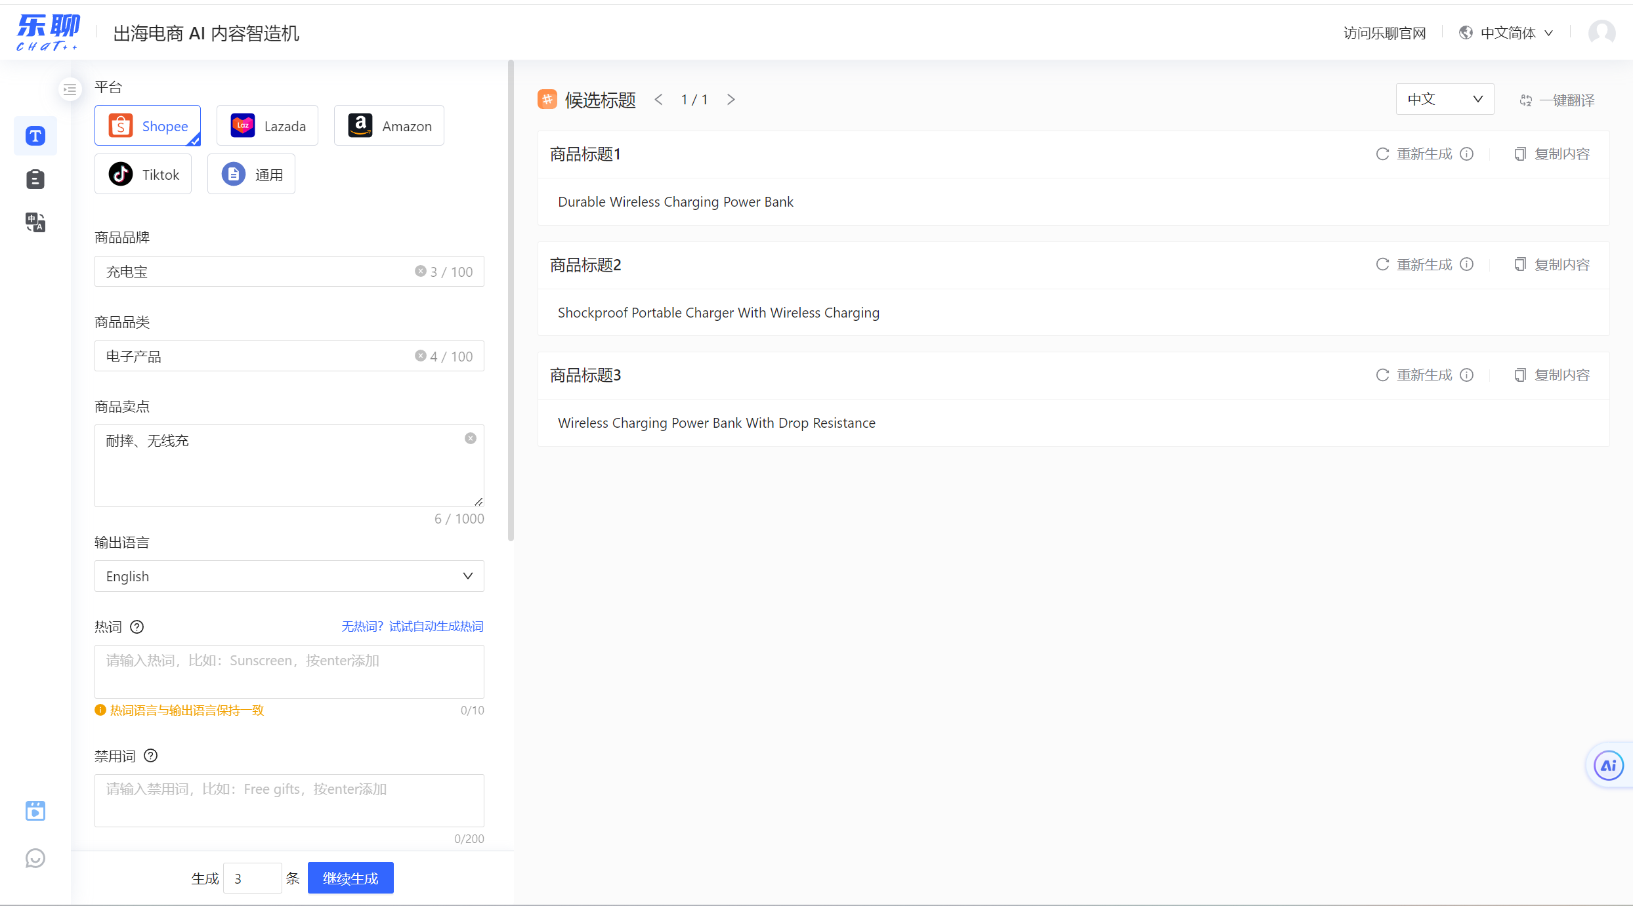The width and height of the screenshot is (1633, 906).
Task: Select the Amazon platform option
Action: click(389, 126)
